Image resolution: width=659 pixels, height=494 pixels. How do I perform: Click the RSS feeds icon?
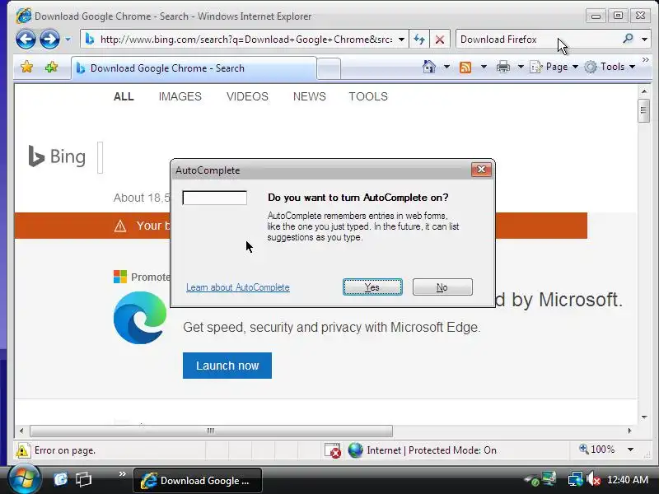[x=465, y=68]
